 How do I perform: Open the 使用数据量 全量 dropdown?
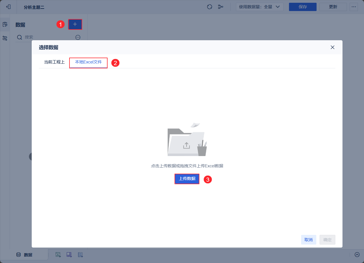tap(259, 7)
